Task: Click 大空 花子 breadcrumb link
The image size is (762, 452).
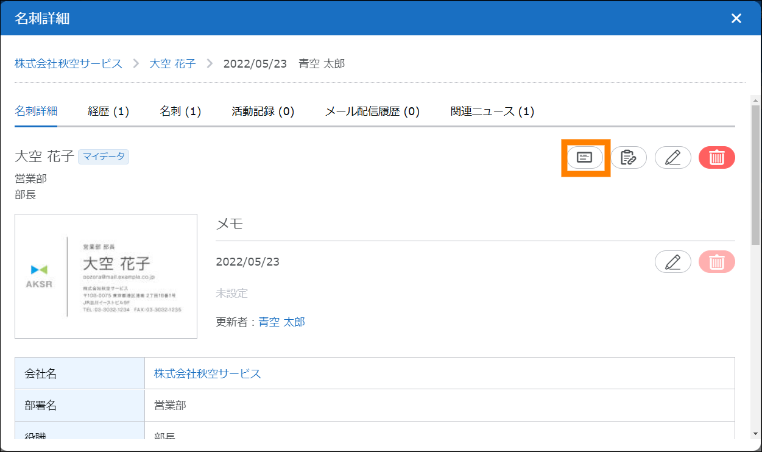Action: [x=172, y=63]
